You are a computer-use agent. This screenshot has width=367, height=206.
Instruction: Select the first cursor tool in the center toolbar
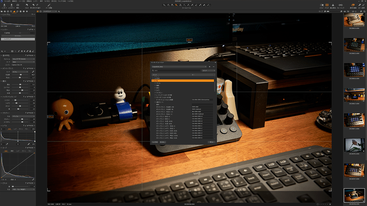(x=164, y=5)
